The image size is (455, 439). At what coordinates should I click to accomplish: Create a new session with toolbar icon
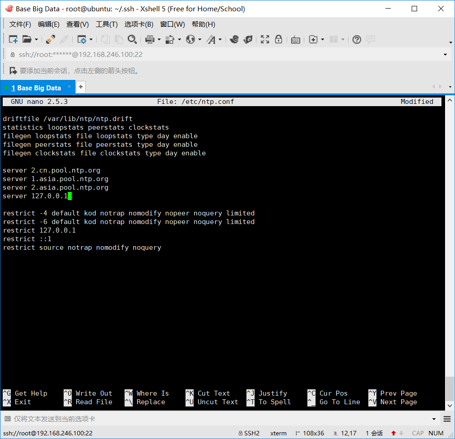13,39
